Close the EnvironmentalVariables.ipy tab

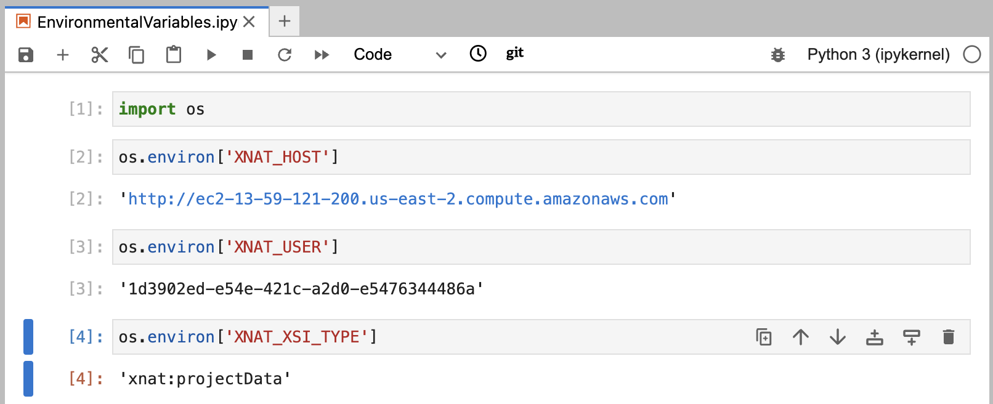coord(249,22)
